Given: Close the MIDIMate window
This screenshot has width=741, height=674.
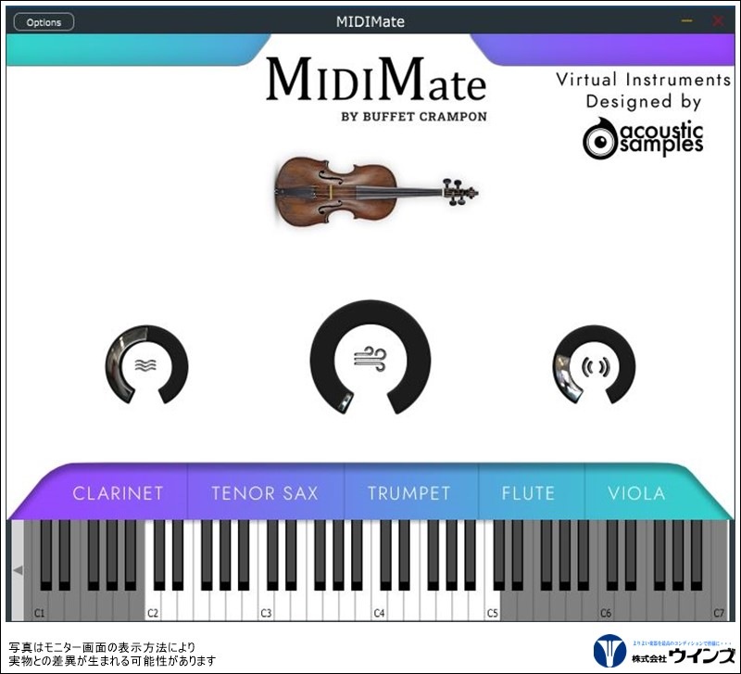Looking at the screenshot, I should pos(718,20).
